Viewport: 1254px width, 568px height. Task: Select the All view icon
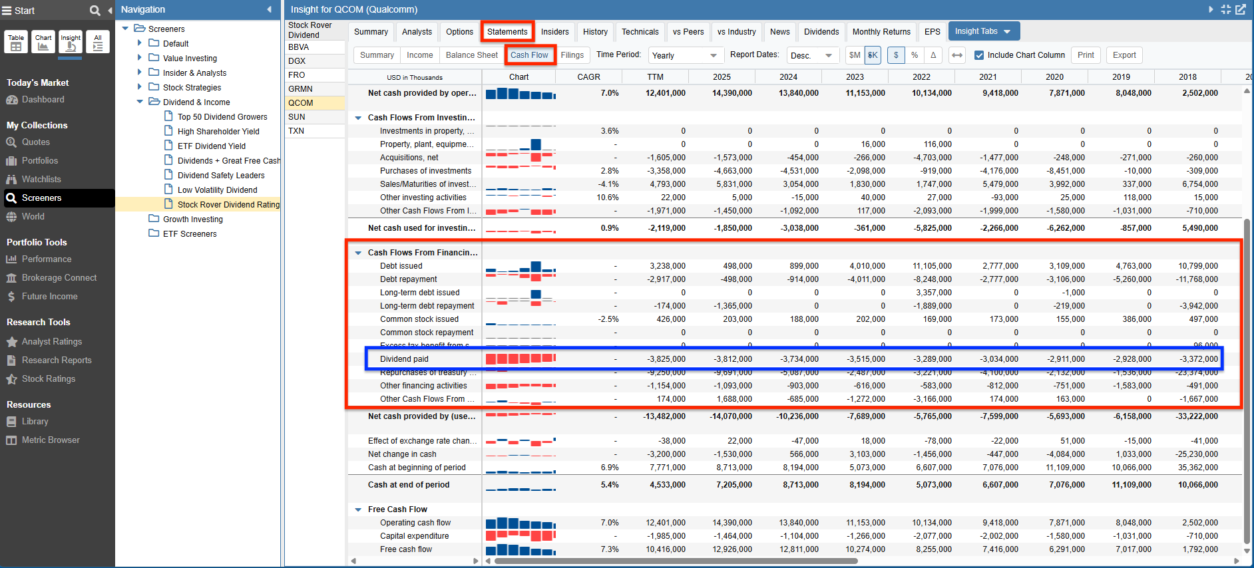(98, 42)
